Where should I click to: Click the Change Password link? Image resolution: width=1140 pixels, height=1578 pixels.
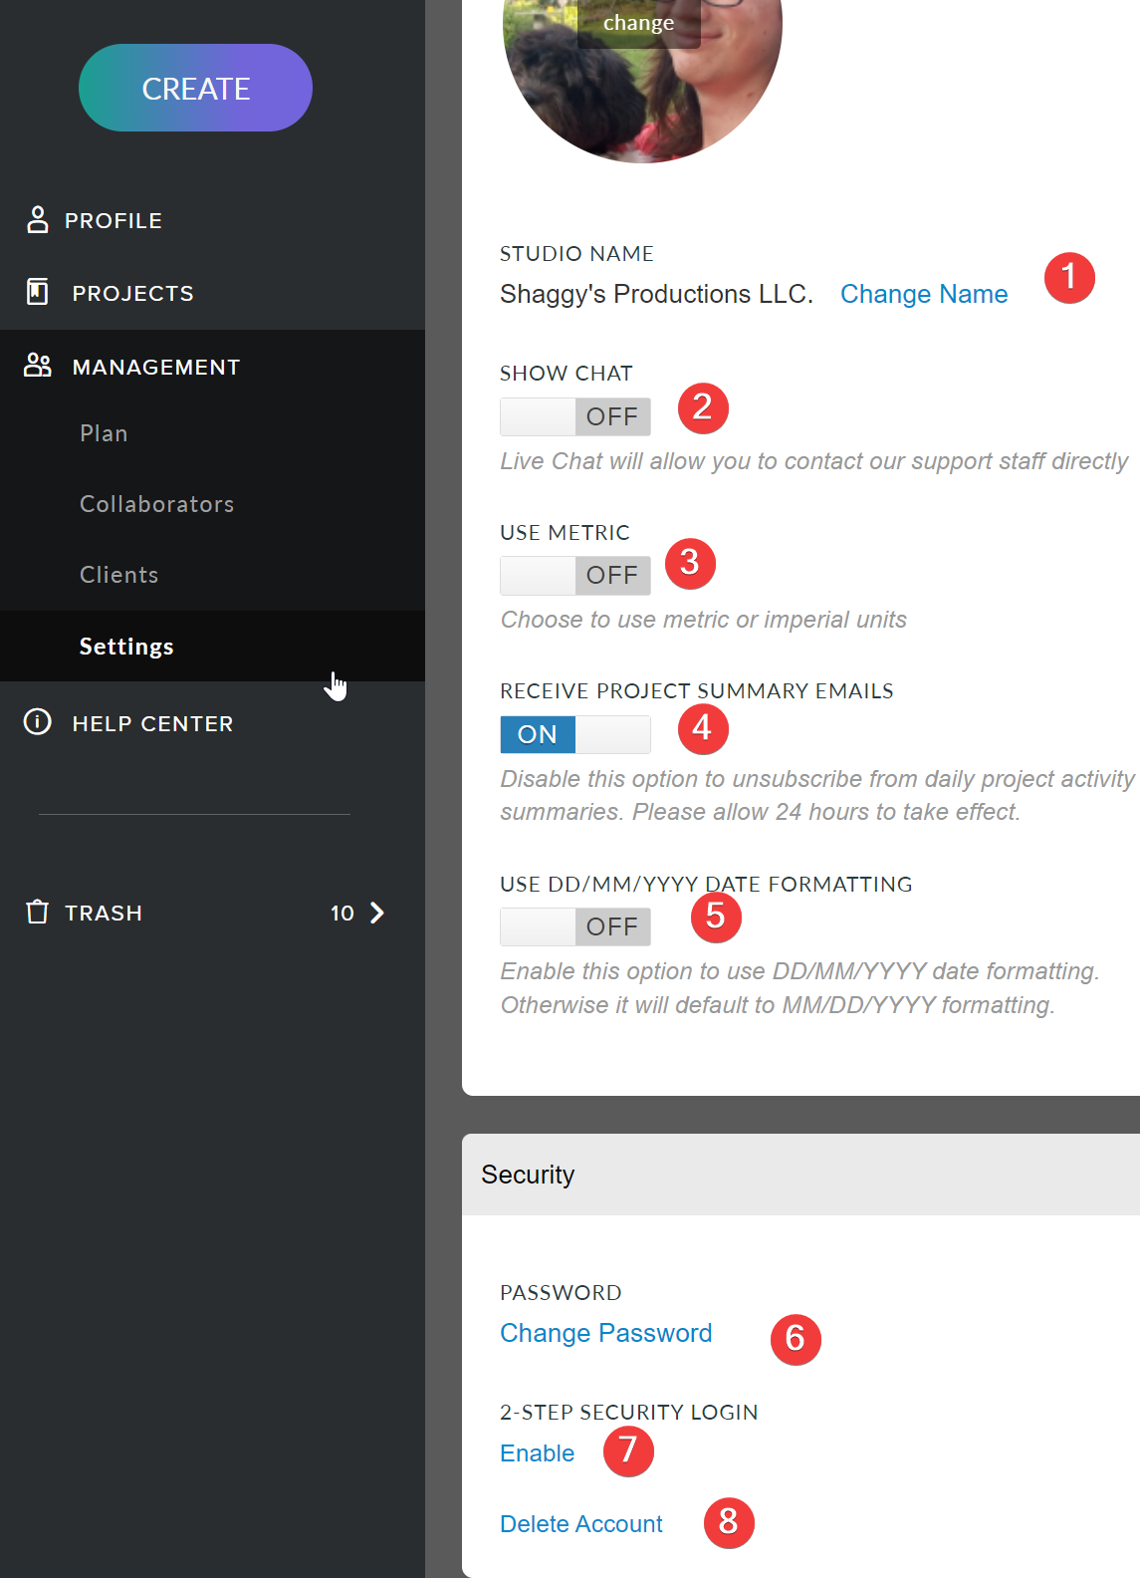click(606, 1333)
